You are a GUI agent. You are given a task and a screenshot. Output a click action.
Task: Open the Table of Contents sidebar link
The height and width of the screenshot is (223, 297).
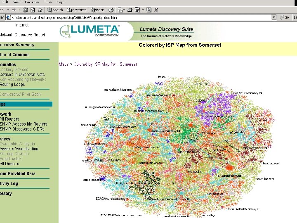tap(15, 55)
